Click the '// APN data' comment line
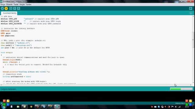195x109 pixels. 6,16
